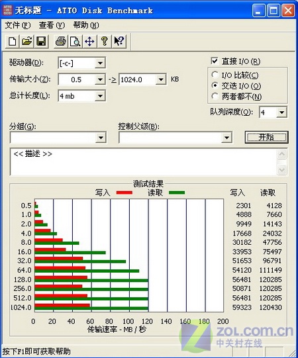Activate the context help pointer icon
Image resolution: width=298 pixels, height=358 pixels.
(x=119, y=41)
